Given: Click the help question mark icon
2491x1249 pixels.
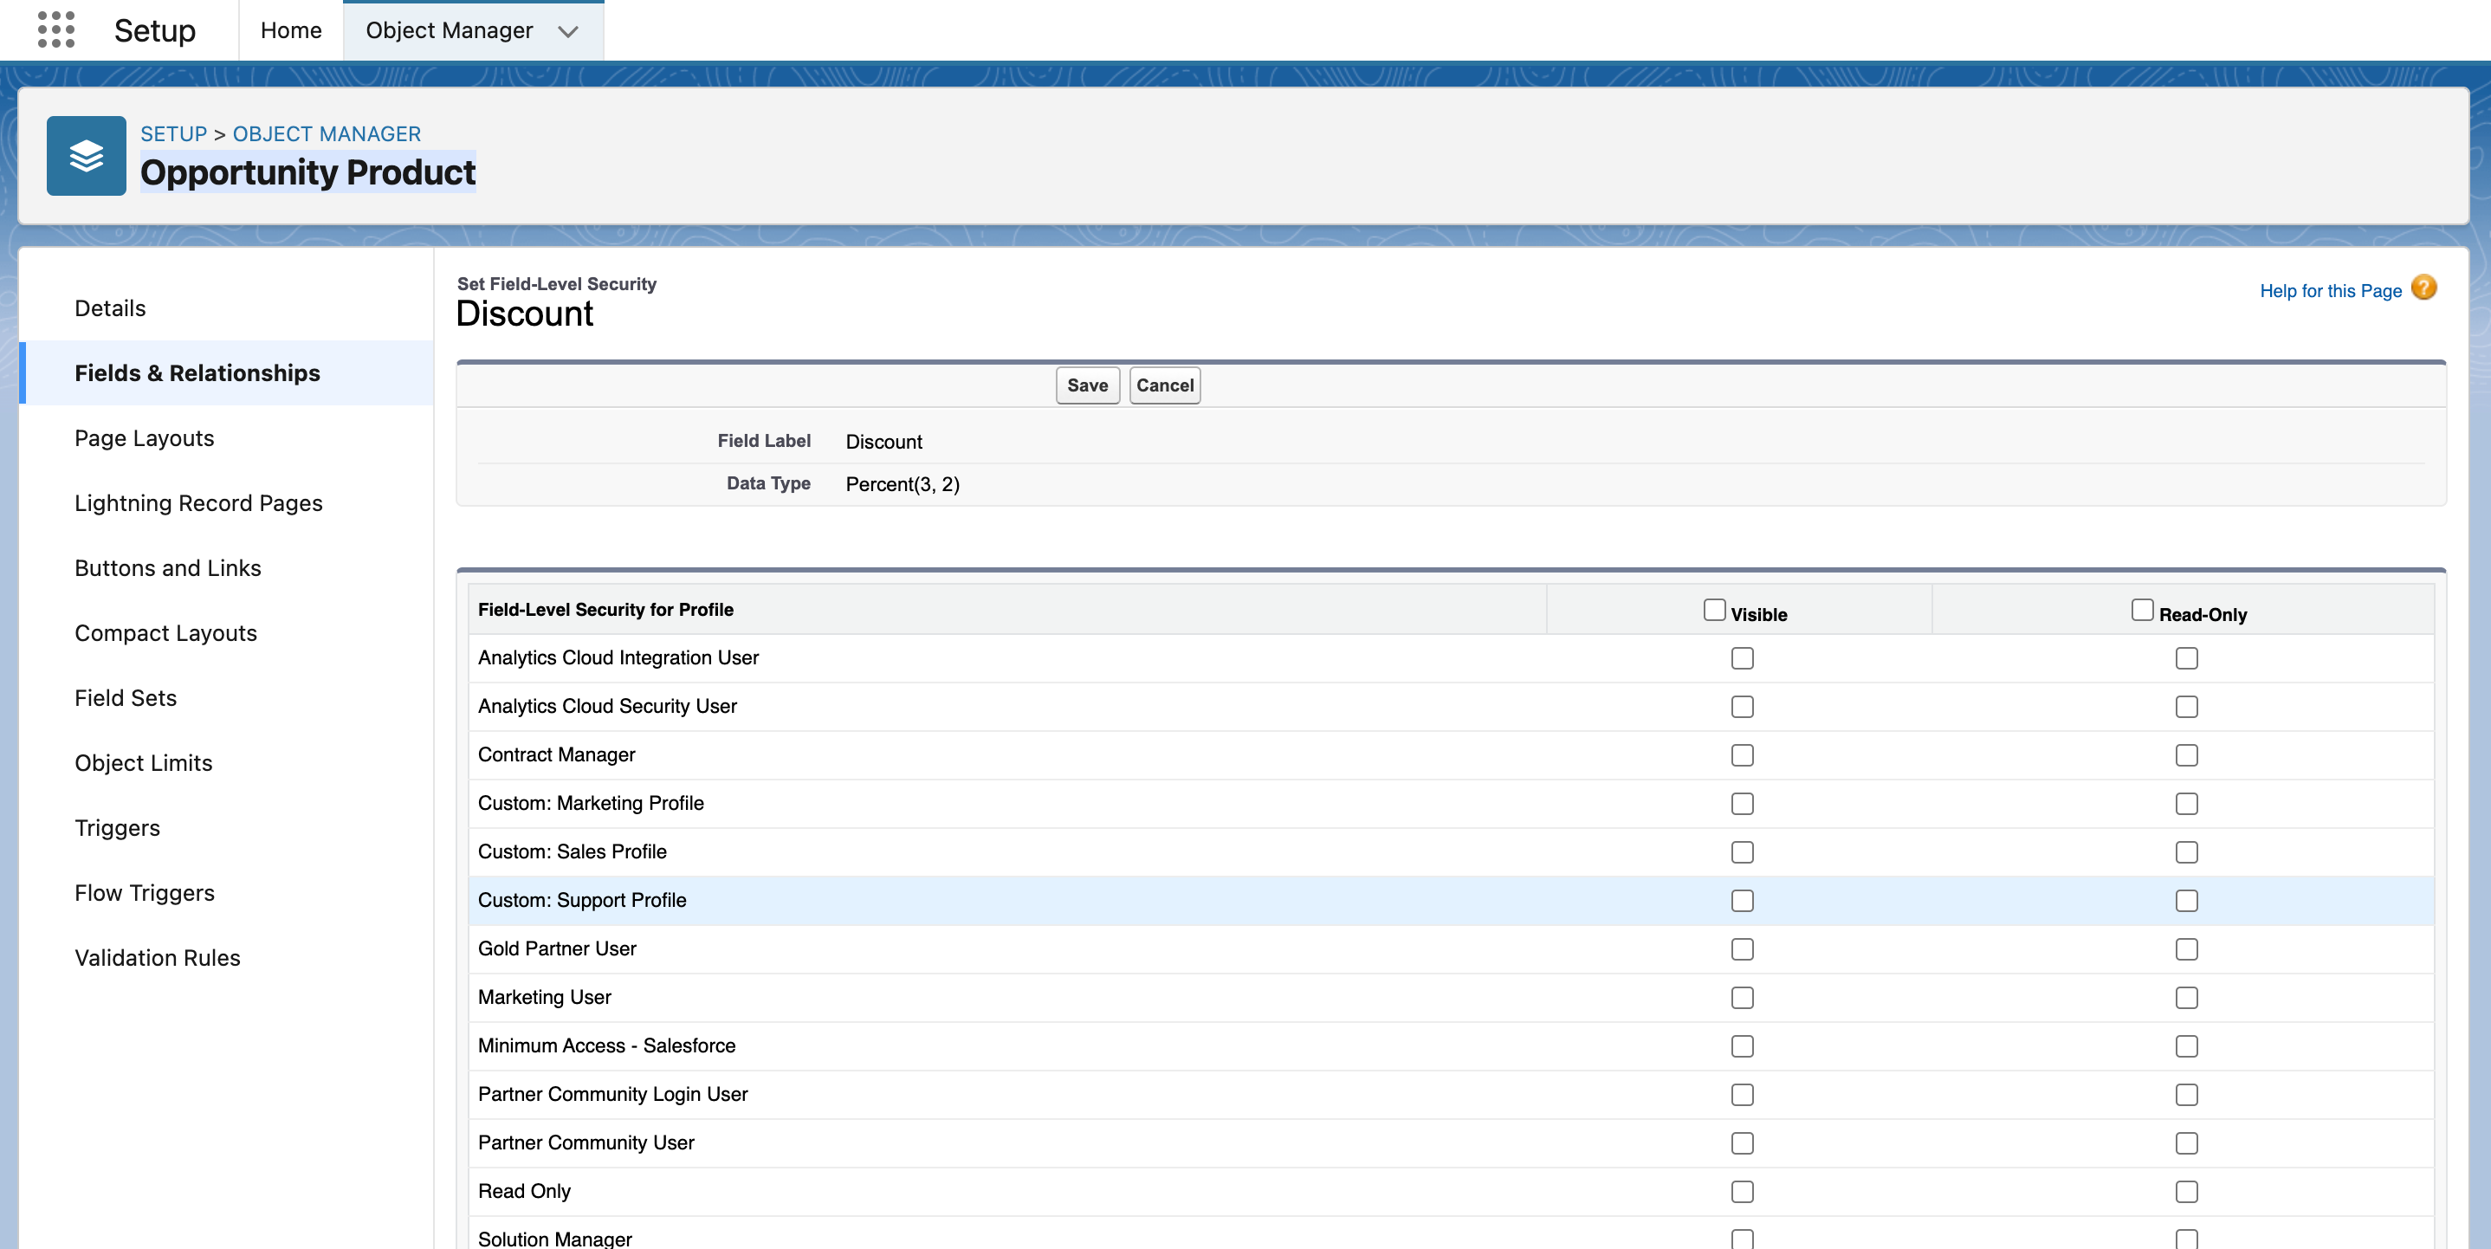Looking at the screenshot, I should (2423, 288).
